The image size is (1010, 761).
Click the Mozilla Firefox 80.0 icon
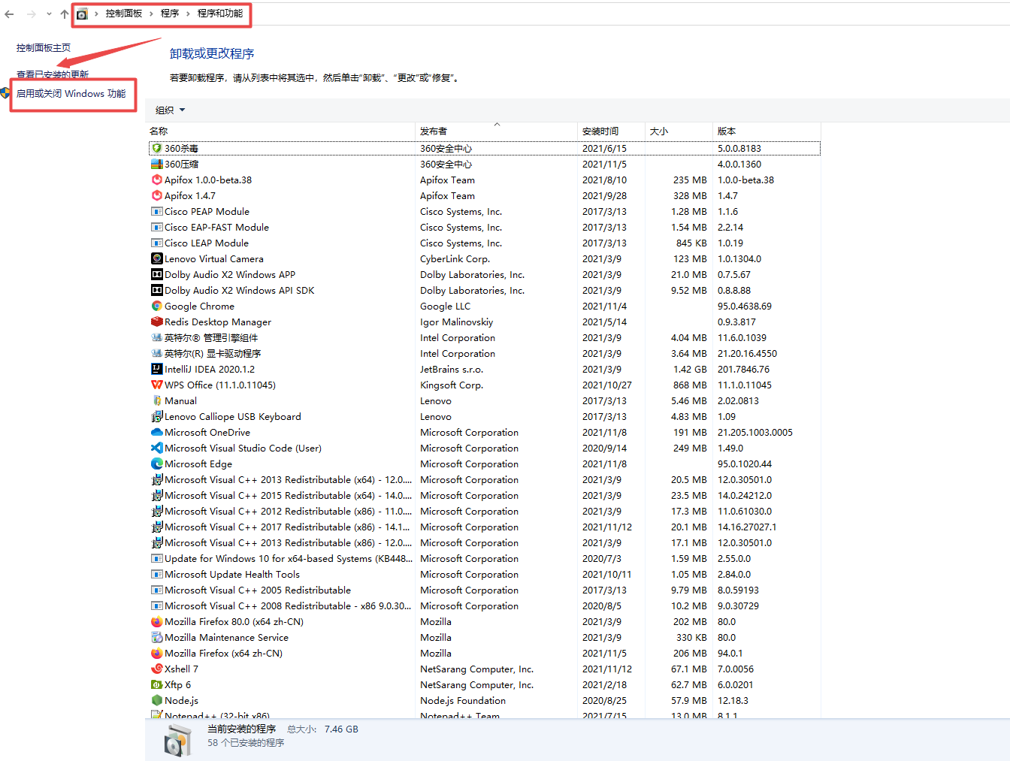157,621
